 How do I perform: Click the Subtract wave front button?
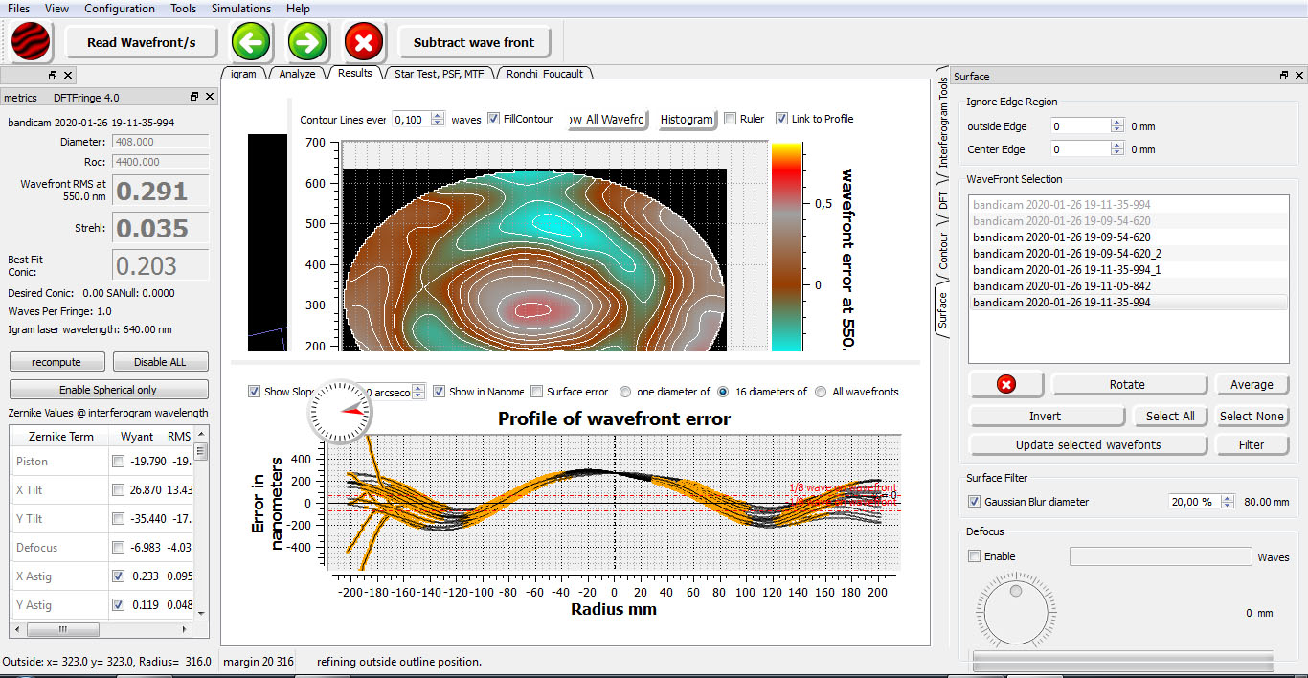(474, 42)
